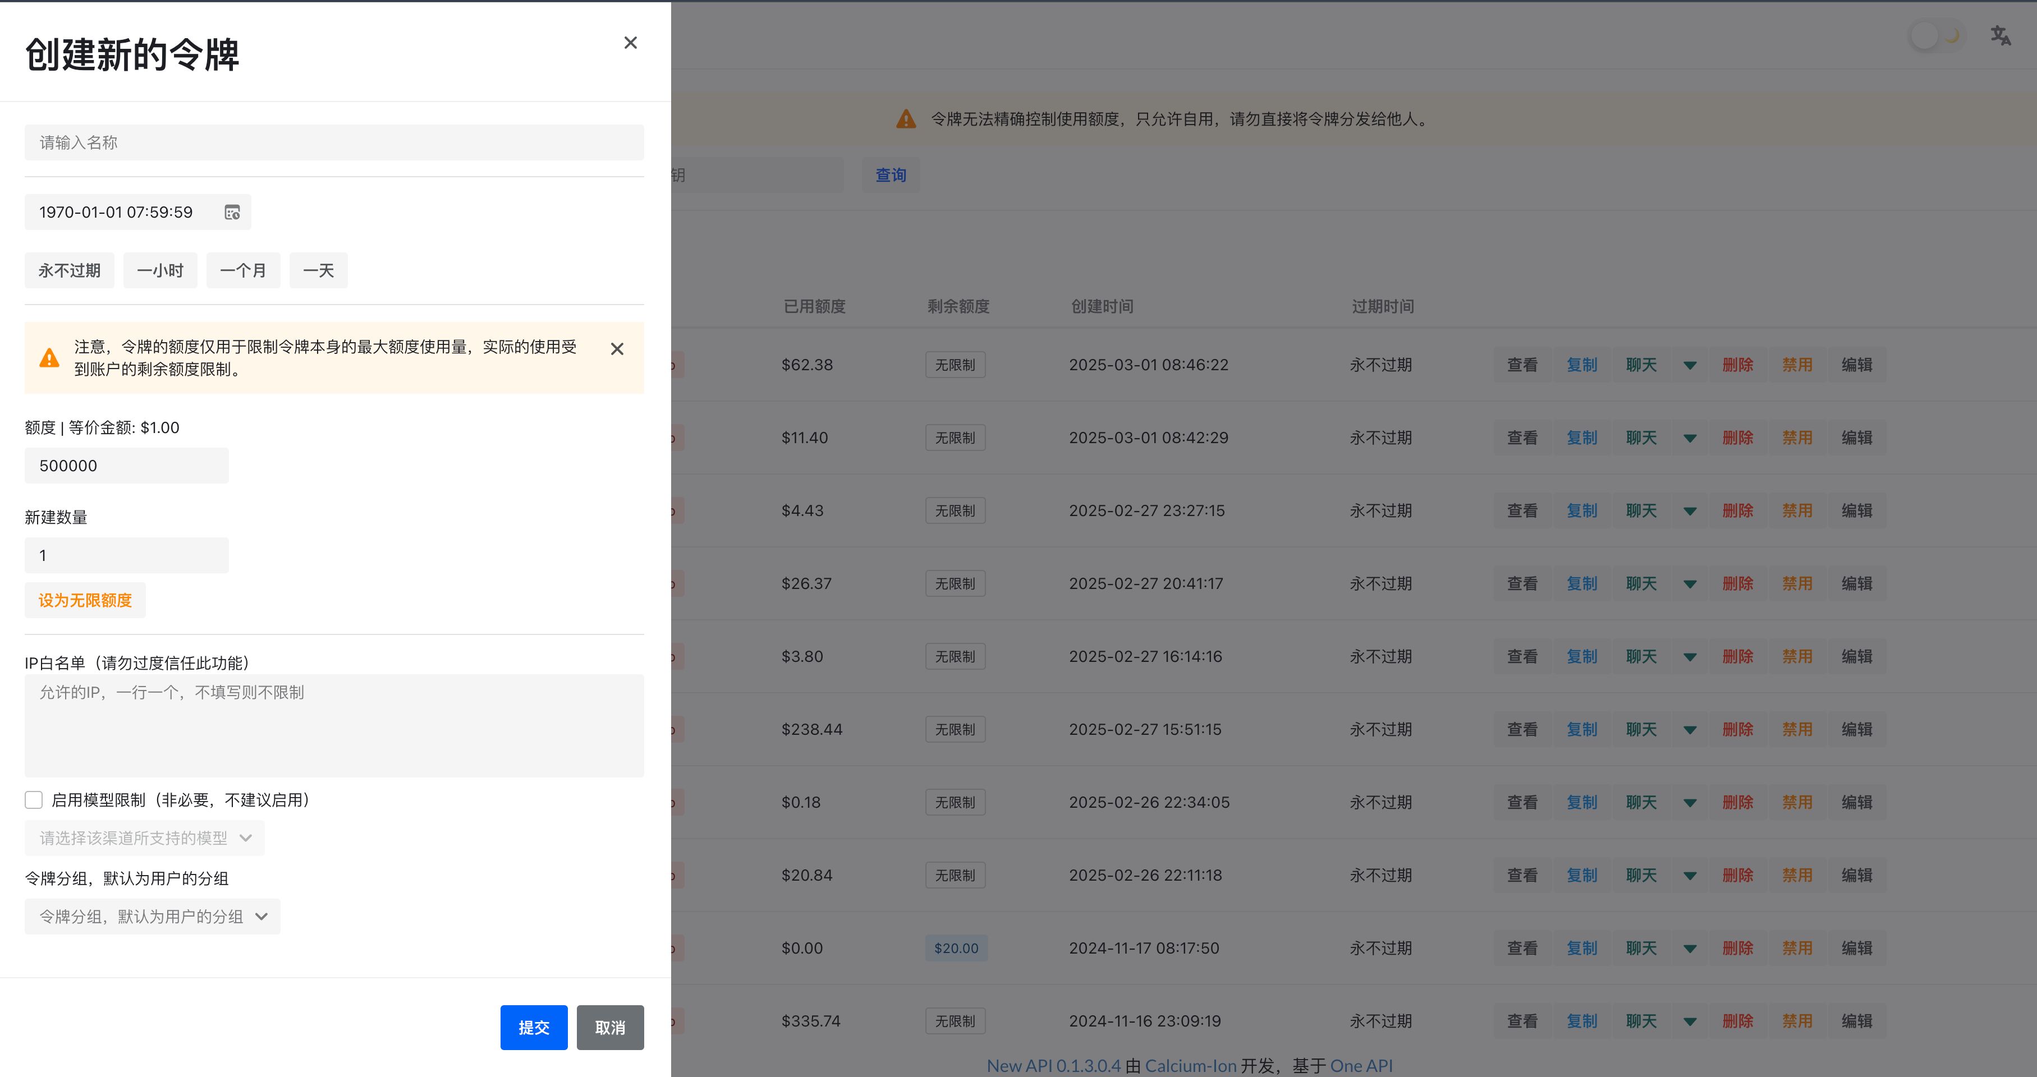Dismiss the quota warning notice

617,349
